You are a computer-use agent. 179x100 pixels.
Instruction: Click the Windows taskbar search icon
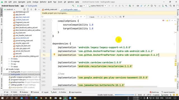(x=7, y=98)
